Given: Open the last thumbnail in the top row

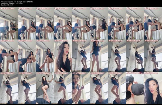Looking at the screenshot, I should pos(153,23).
